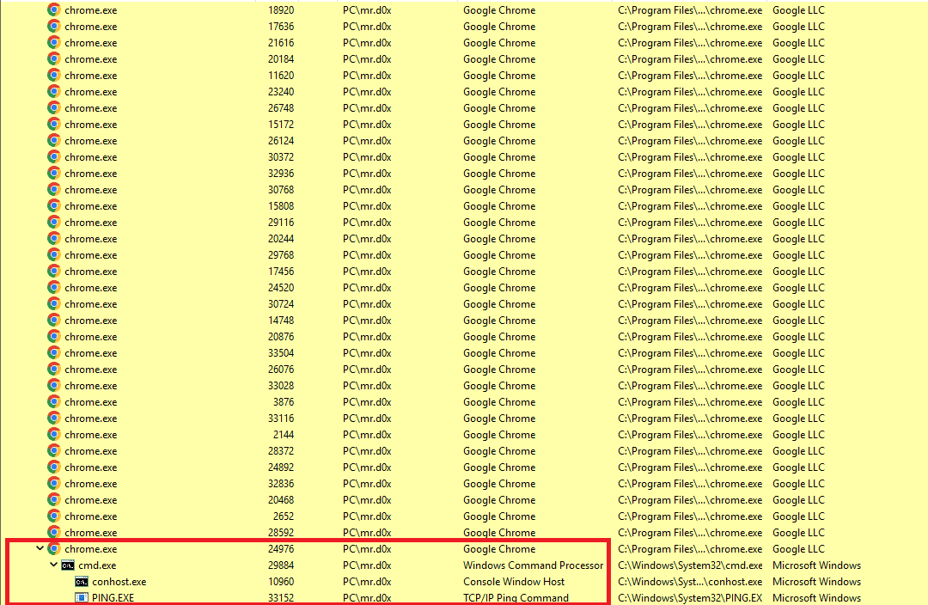Click path C:\Windows\System32\PING.EX
Screen dimensions: 928x605
[690, 598]
